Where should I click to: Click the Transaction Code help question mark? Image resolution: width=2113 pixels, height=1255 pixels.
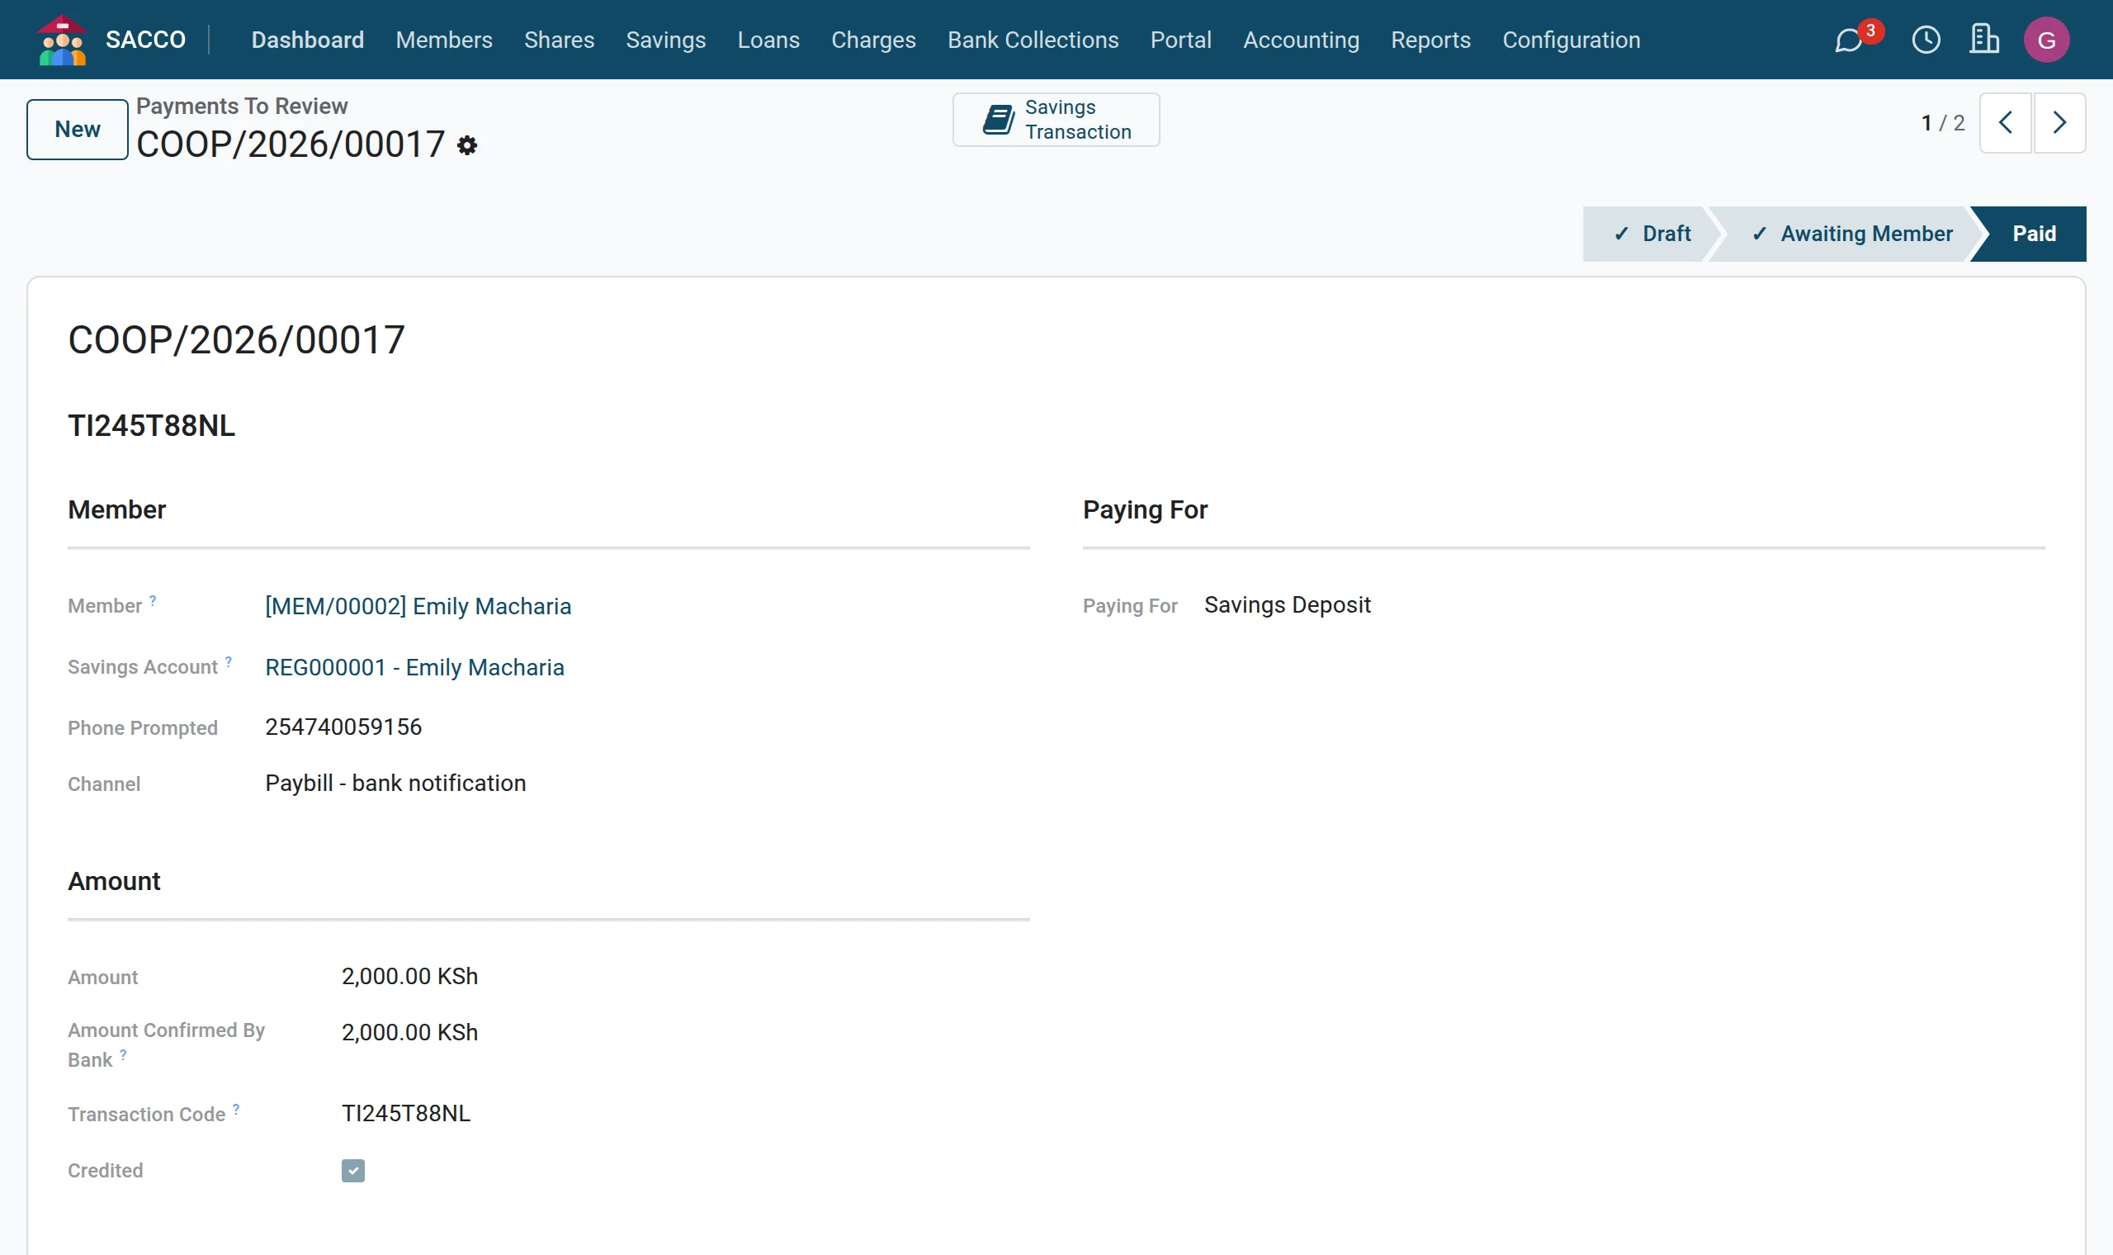pyautogui.click(x=236, y=1109)
